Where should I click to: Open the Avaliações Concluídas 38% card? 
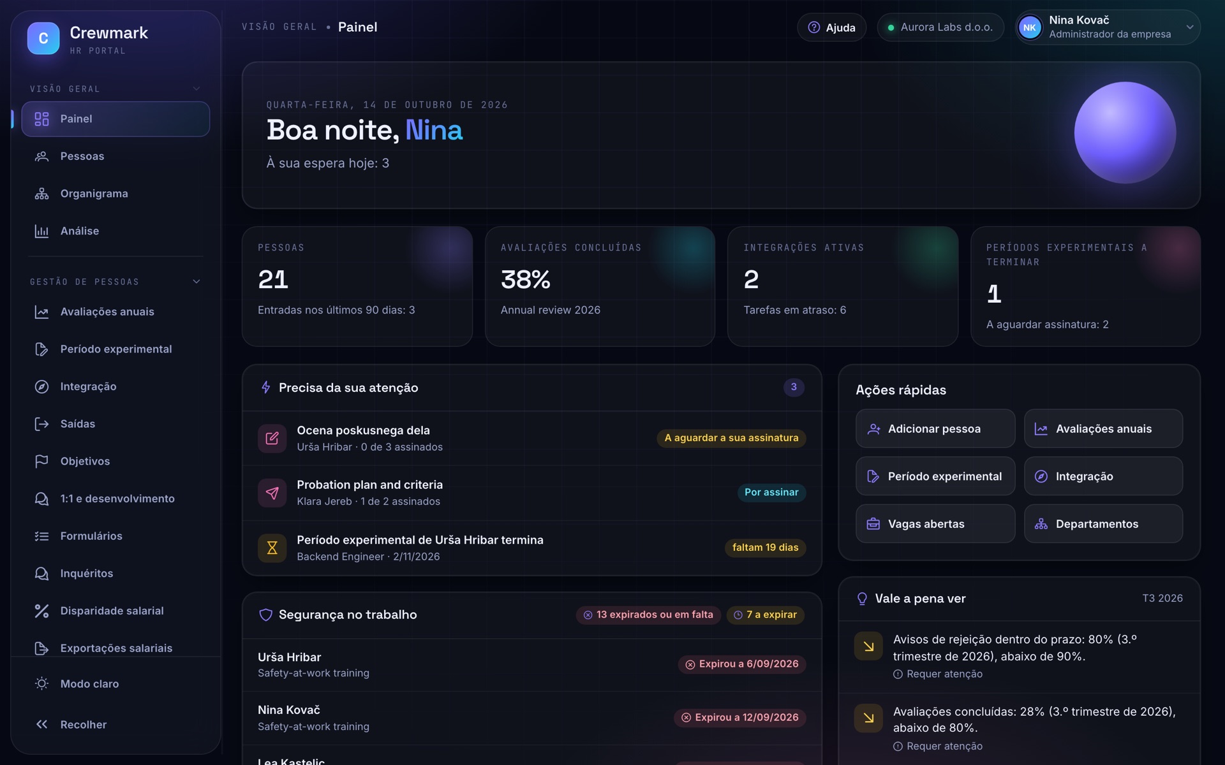click(x=600, y=286)
